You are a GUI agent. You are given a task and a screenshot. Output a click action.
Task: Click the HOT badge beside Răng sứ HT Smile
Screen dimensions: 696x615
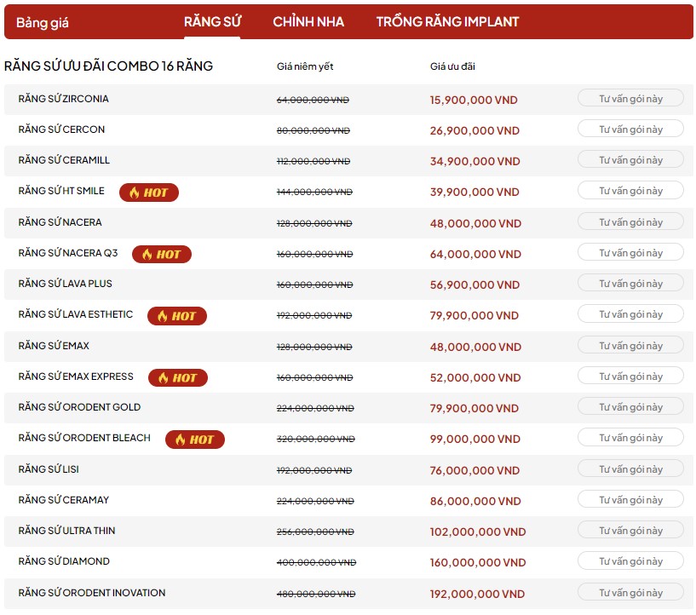(149, 193)
